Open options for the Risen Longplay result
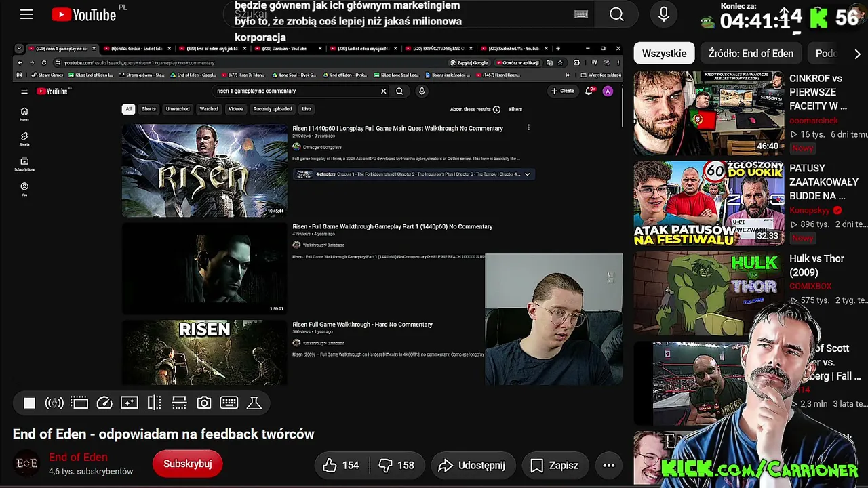 tap(529, 128)
